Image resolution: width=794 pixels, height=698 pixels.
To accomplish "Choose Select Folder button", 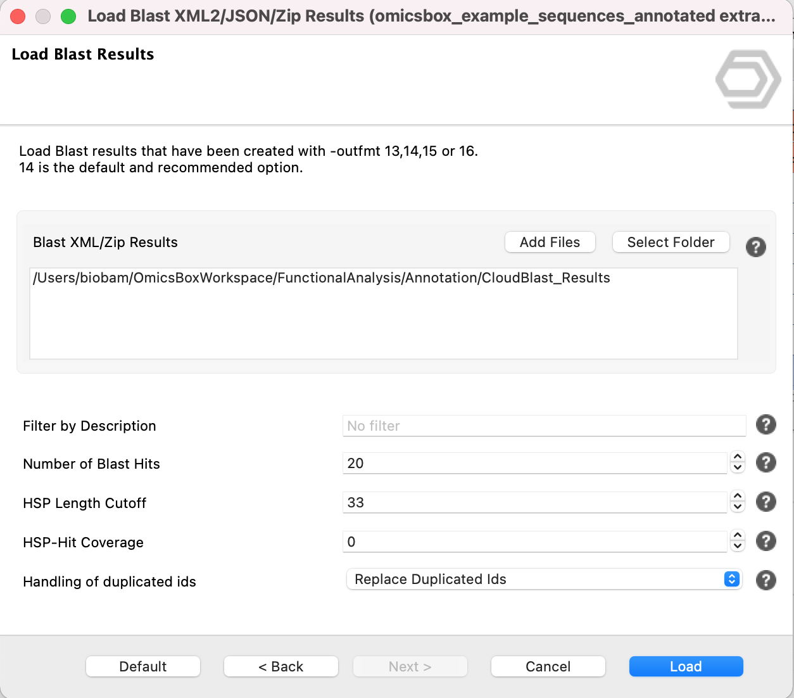I will point(671,242).
